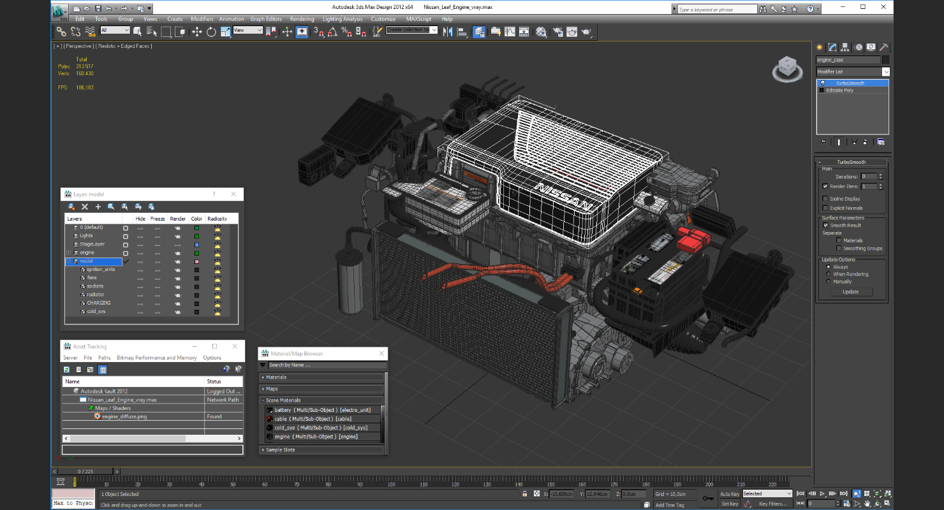The width and height of the screenshot is (944, 510).
Task: Toggle the Smooth Result checkbox
Action: click(825, 225)
